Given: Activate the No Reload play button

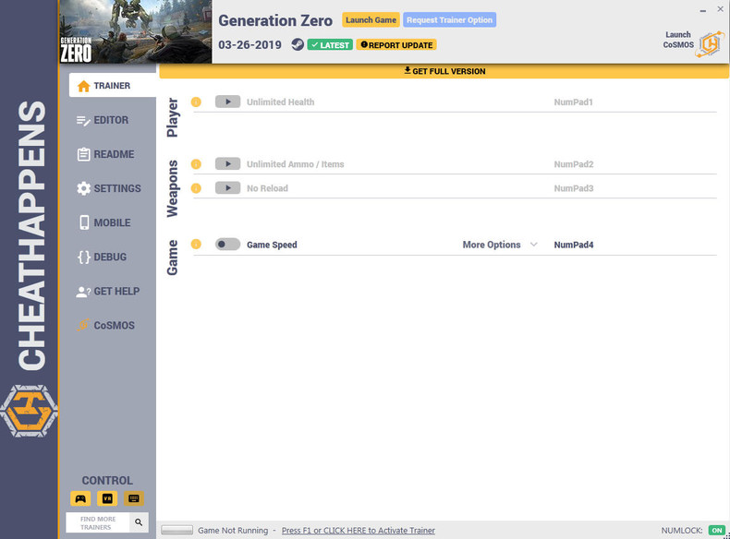Looking at the screenshot, I should [x=227, y=188].
